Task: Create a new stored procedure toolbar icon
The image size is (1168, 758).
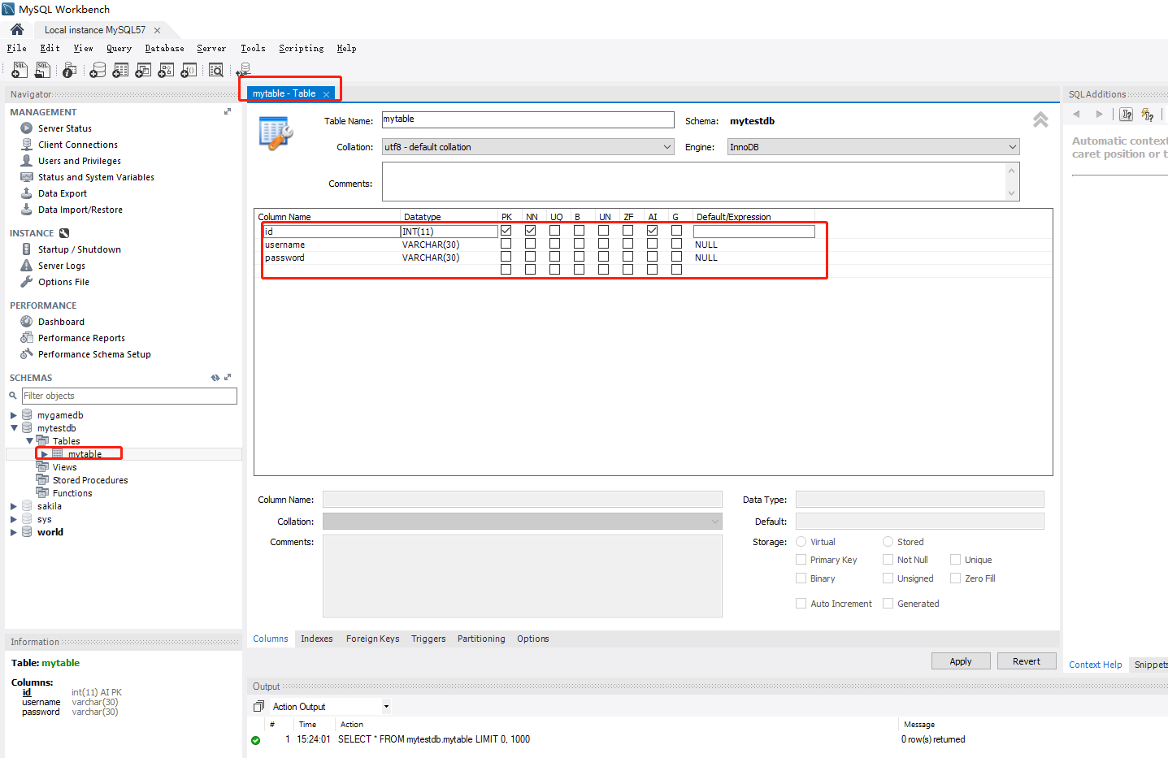Action: pos(166,71)
